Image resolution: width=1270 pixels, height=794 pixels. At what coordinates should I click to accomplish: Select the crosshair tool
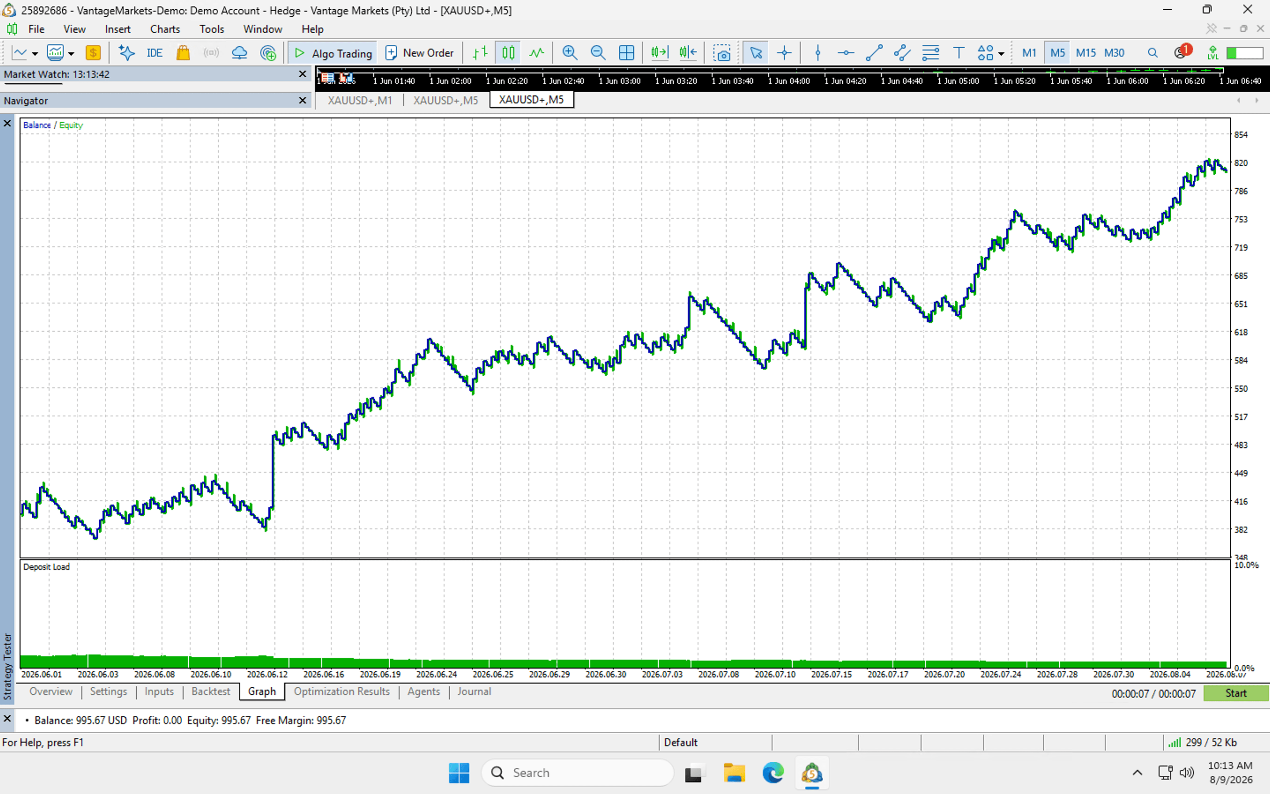784,53
